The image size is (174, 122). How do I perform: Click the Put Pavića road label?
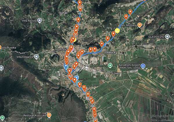20,52
